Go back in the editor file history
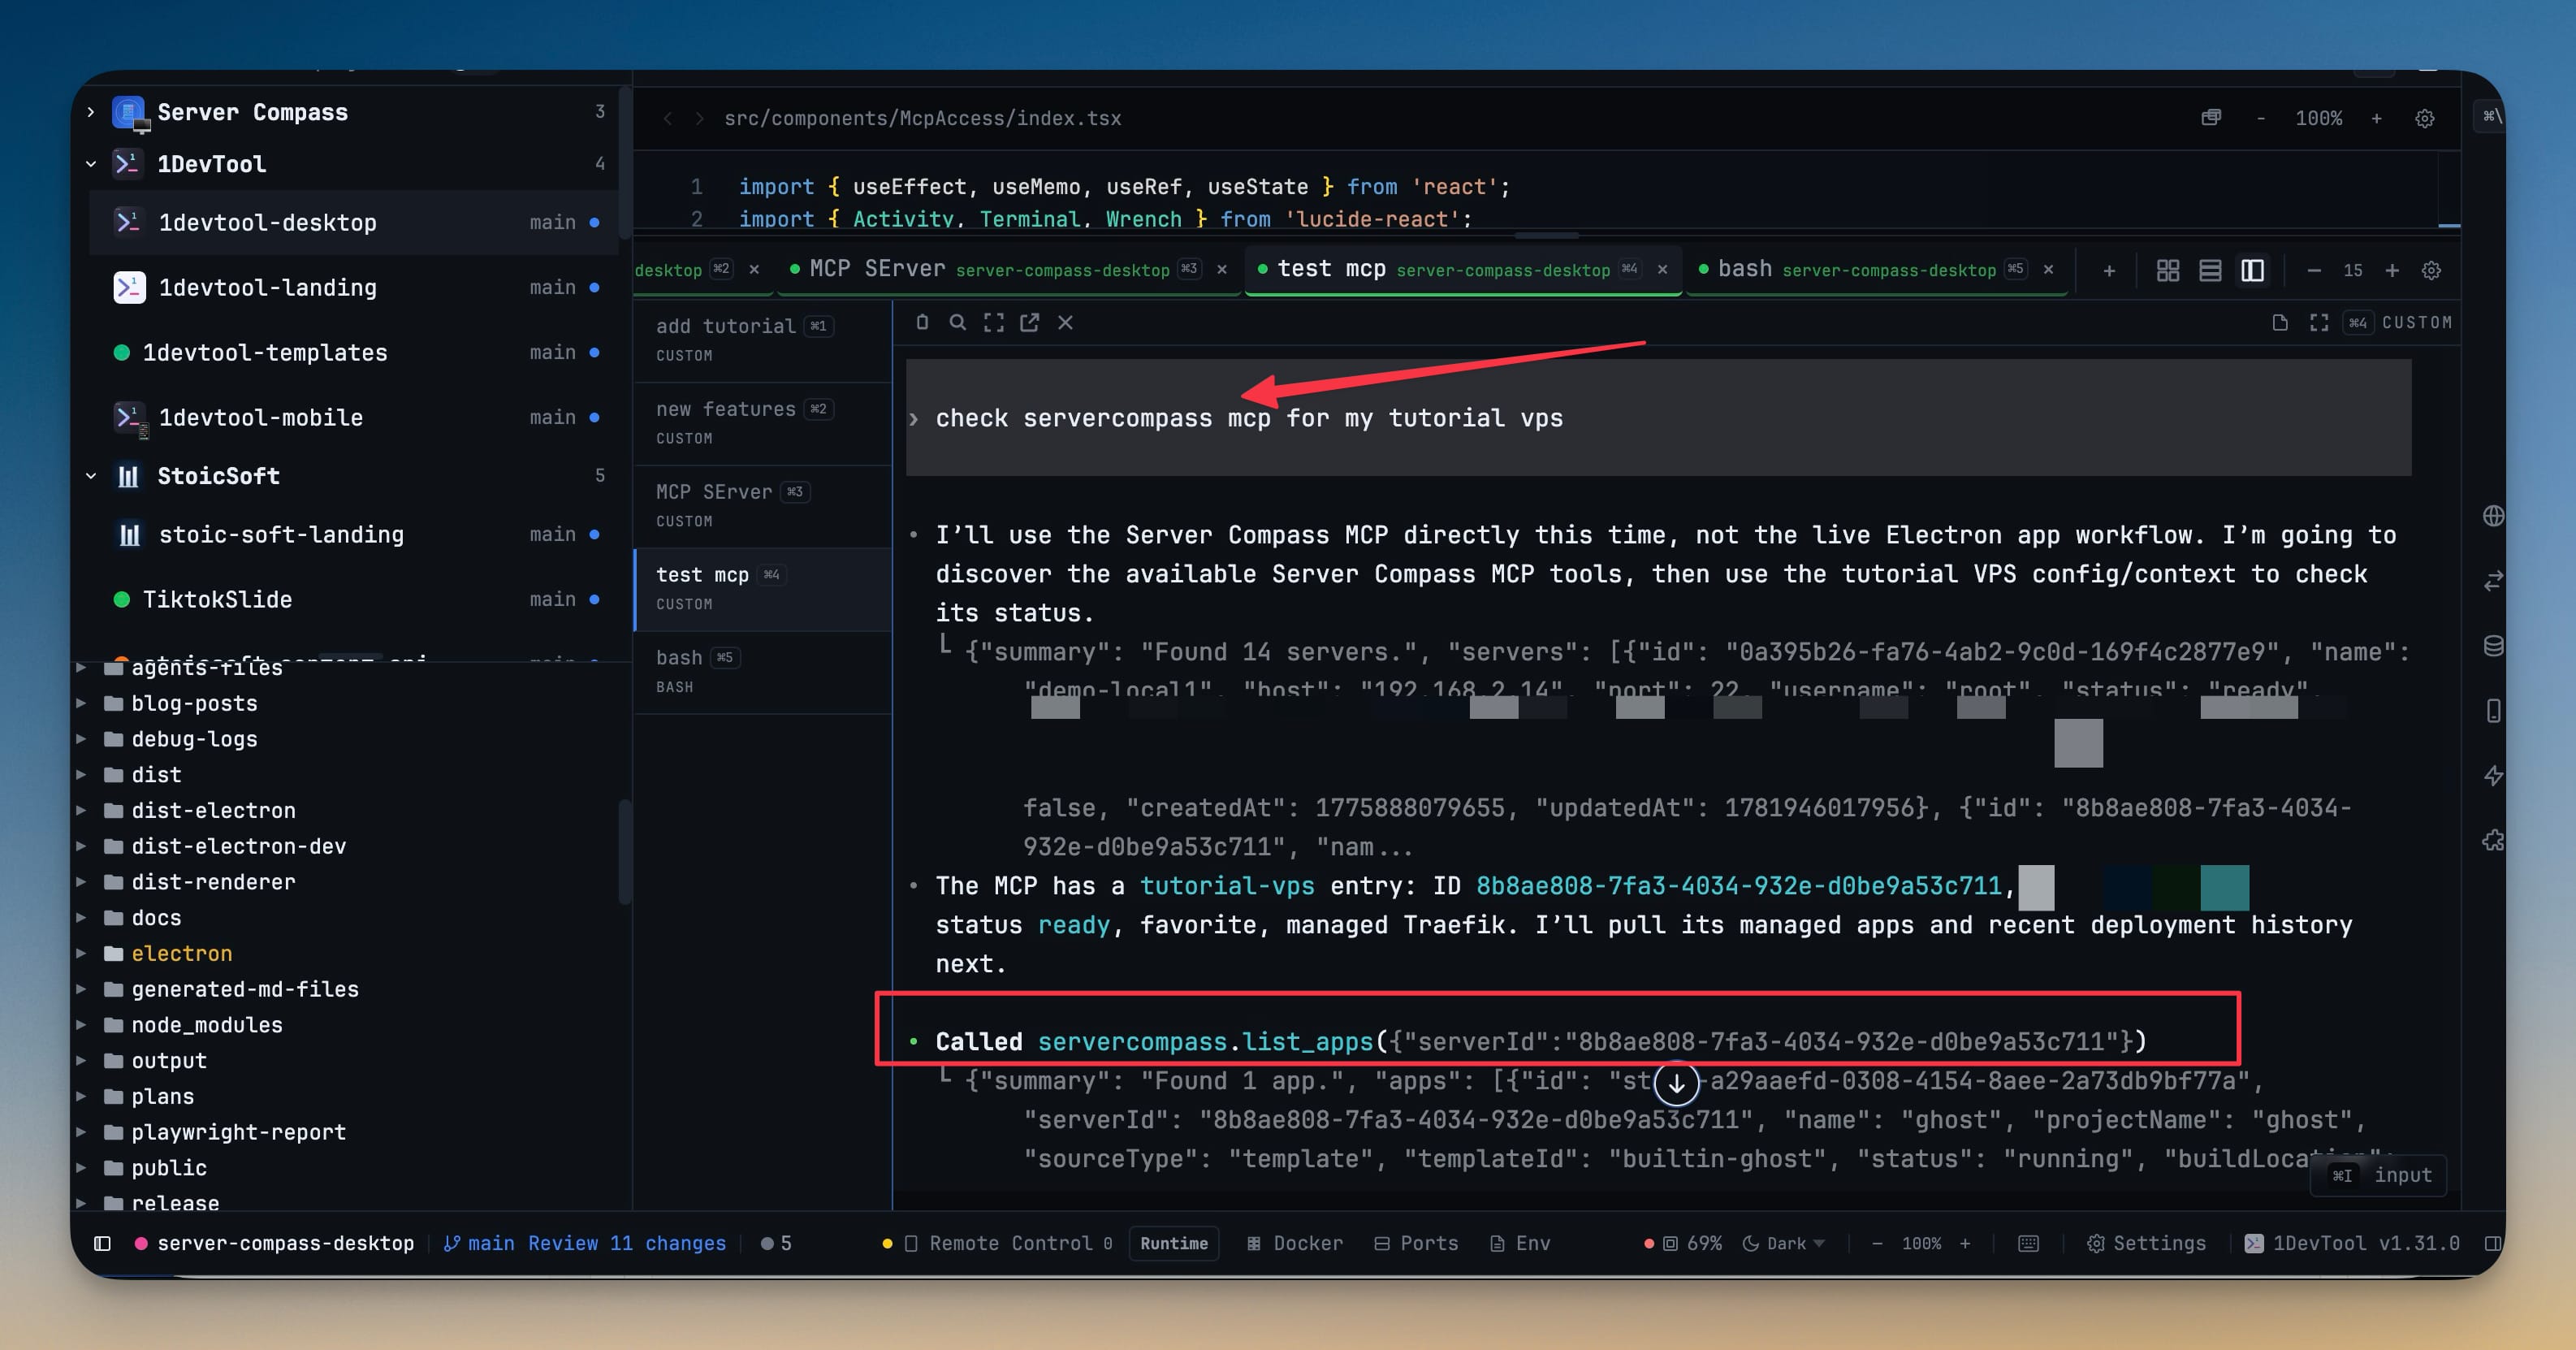 (x=667, y=118)
